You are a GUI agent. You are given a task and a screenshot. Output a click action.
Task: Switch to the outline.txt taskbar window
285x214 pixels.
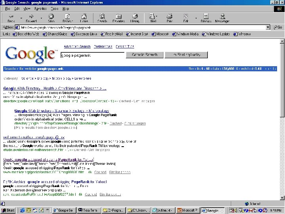point(163,210)
